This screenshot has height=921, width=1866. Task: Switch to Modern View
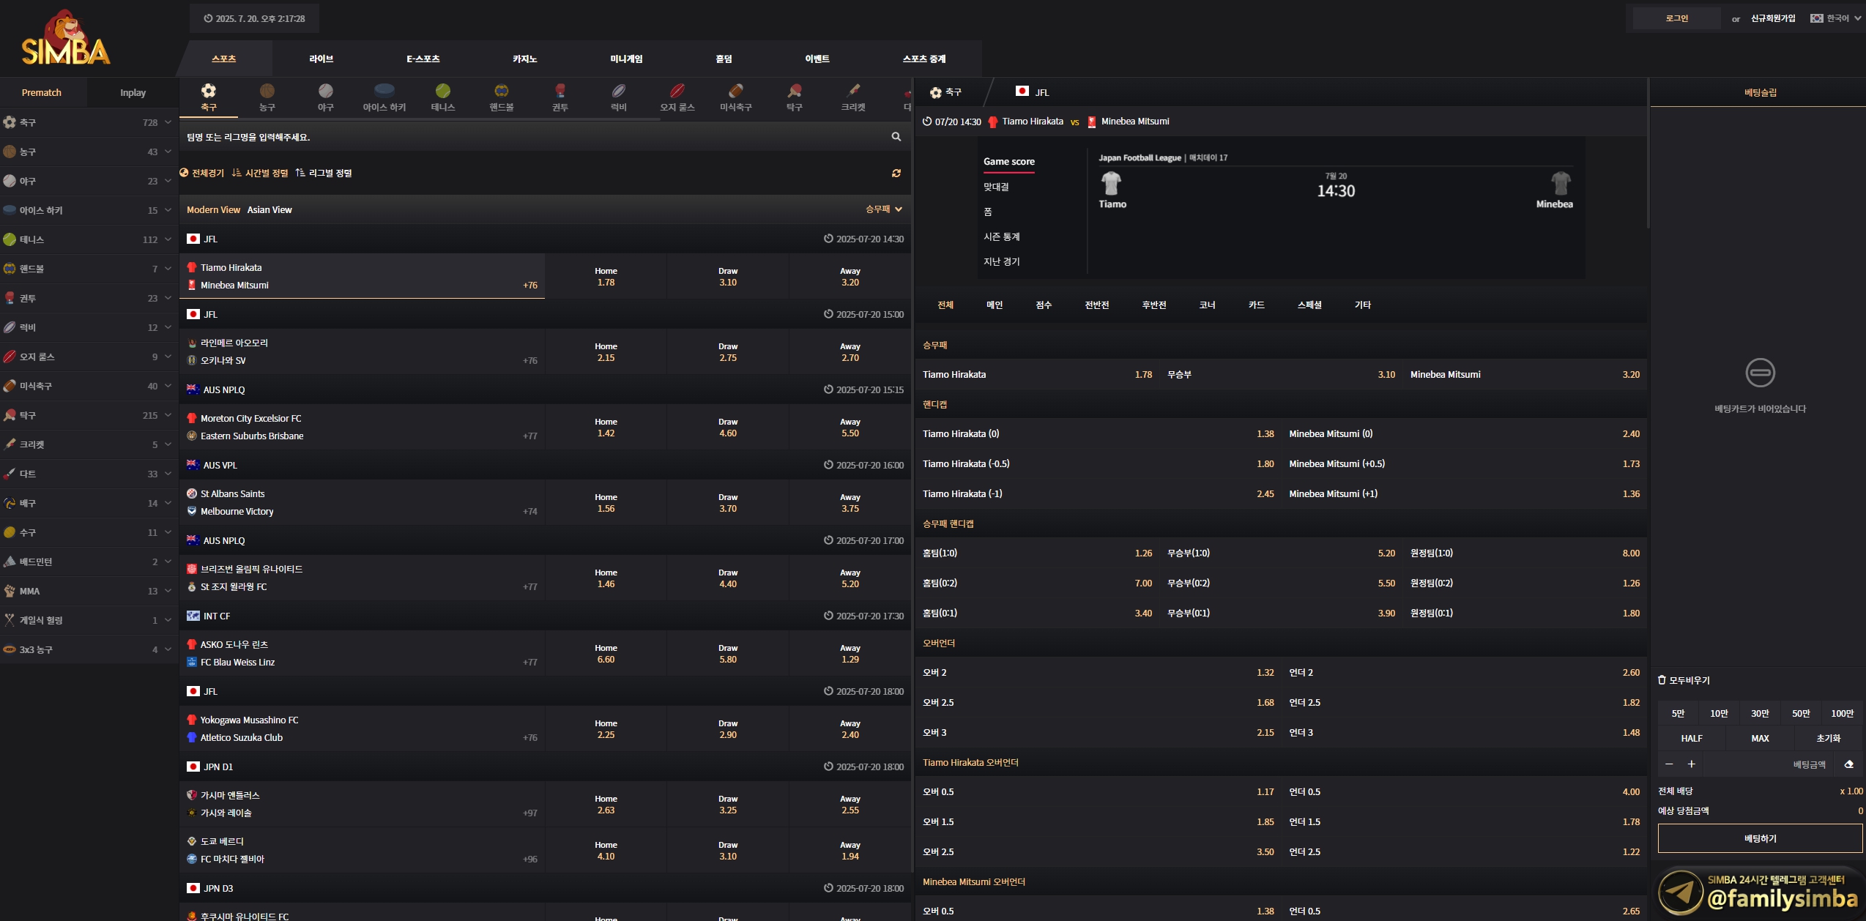pyautogui.click(x=213, y=210)
